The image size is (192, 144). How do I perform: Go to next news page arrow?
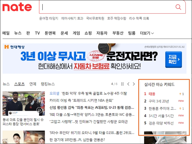(134, 84)
